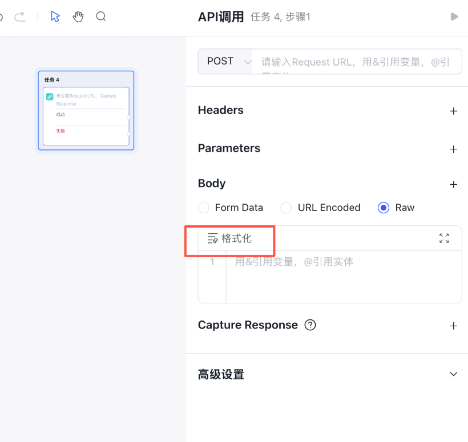Expand the 高级设置 section
The height and width of the screenshot is (442, 468).
pos(454,374)
